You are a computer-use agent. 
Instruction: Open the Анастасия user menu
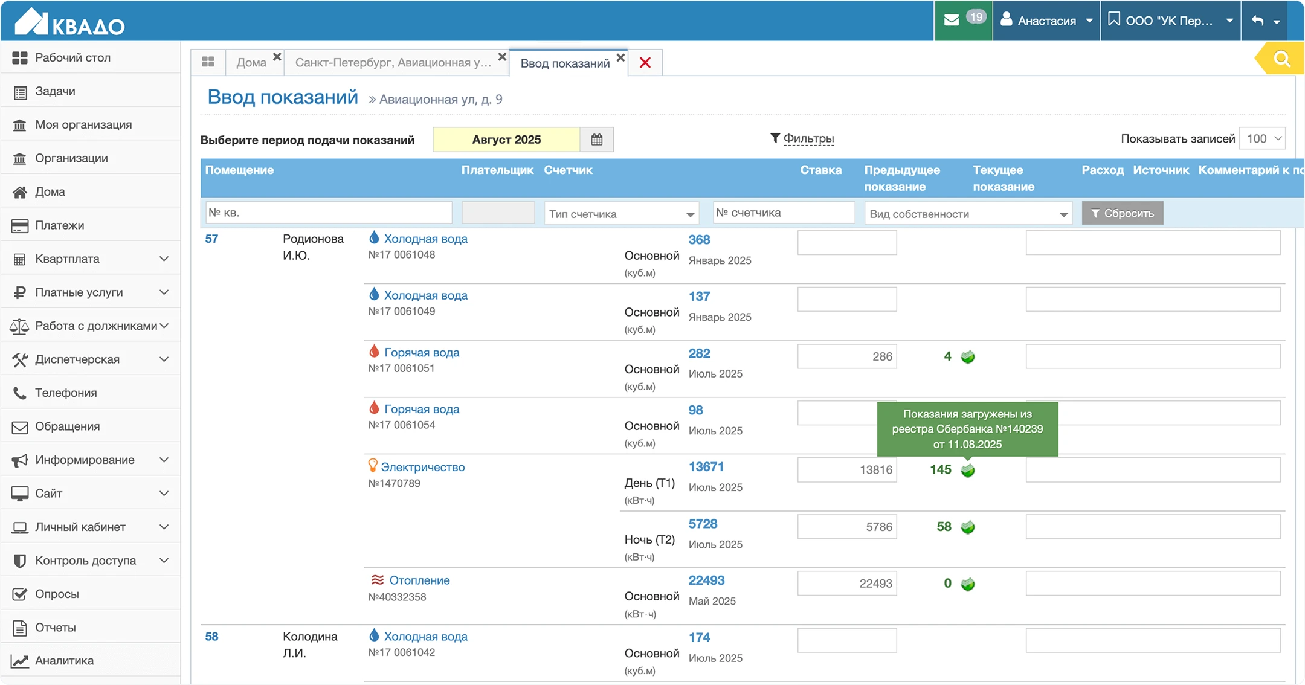coord(1046,21)
